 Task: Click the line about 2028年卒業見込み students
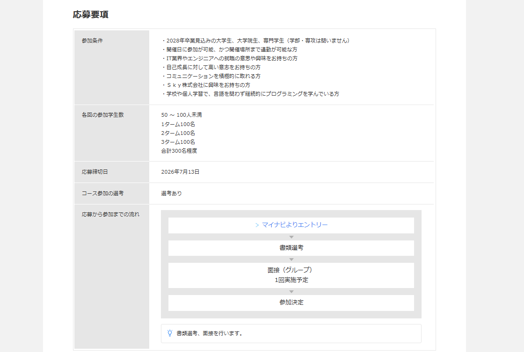[x=255, y=41]
